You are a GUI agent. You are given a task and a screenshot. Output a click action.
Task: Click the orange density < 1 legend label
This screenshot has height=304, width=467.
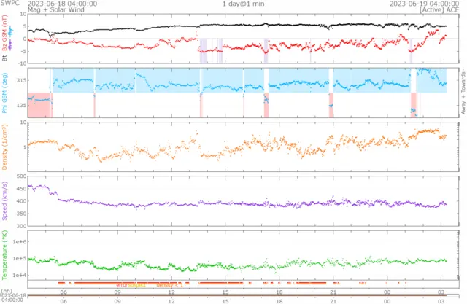[169, 285]
